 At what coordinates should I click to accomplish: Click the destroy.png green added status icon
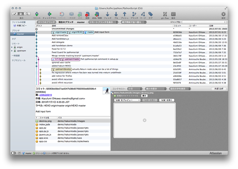tap(37, 121)
